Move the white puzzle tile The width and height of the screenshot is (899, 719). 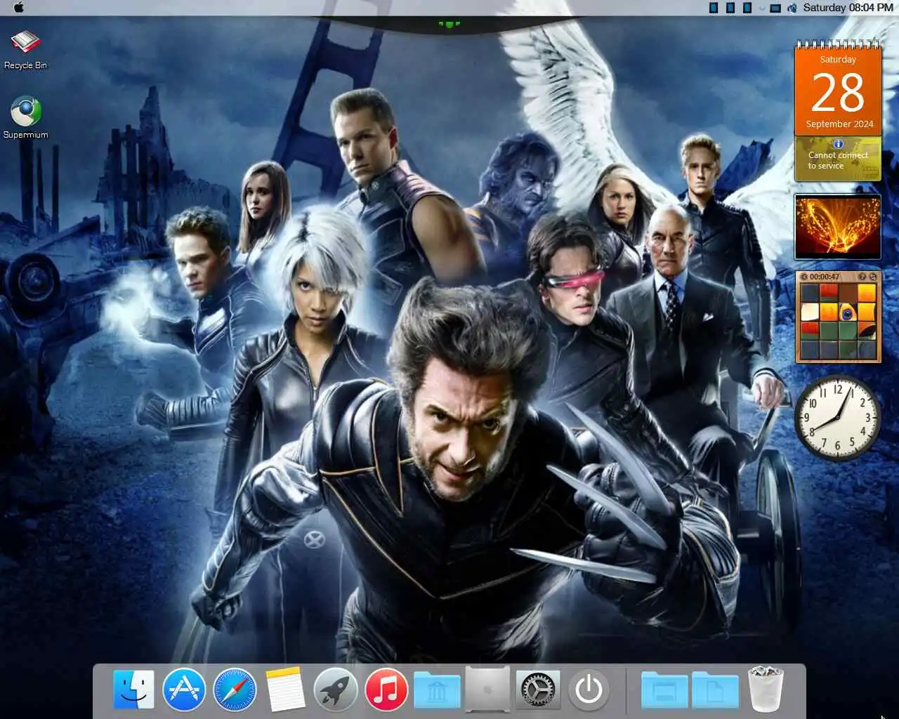(810, 312)
